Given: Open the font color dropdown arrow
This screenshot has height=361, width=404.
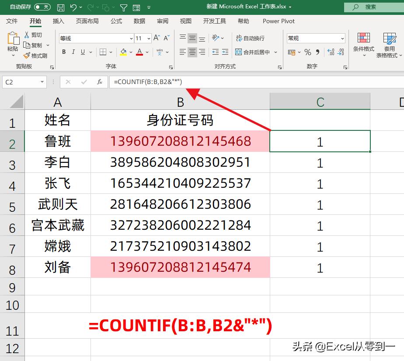Looking at the screenshot, I should pos(148,53).
